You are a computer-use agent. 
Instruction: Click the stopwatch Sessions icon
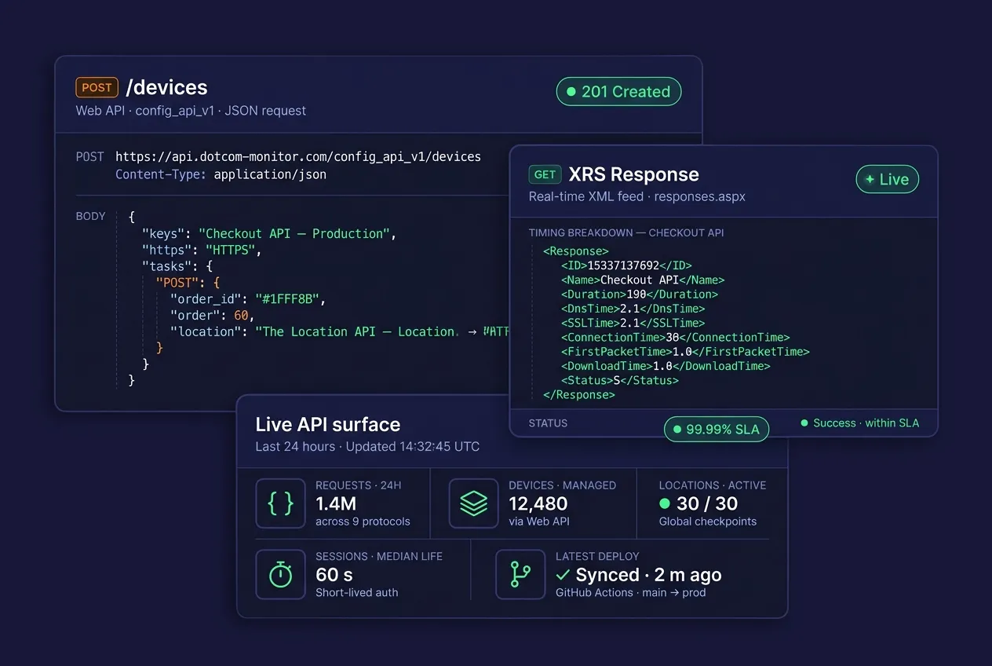tap(280, 575)
